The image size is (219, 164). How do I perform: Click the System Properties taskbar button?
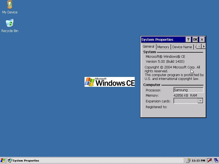96,160
